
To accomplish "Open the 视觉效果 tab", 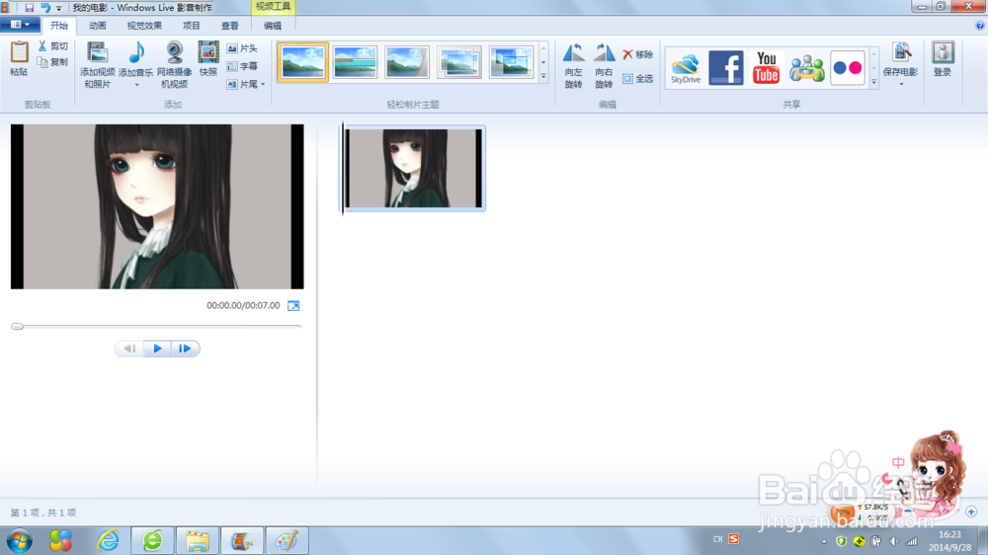I will [144, 26].
